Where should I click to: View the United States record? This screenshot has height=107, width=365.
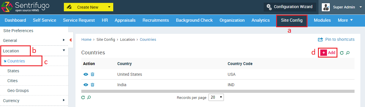click(86, 74)
